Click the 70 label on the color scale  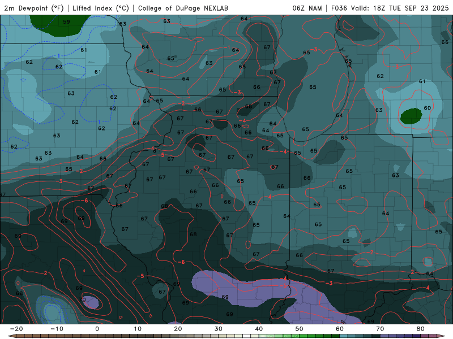[380, 329]
